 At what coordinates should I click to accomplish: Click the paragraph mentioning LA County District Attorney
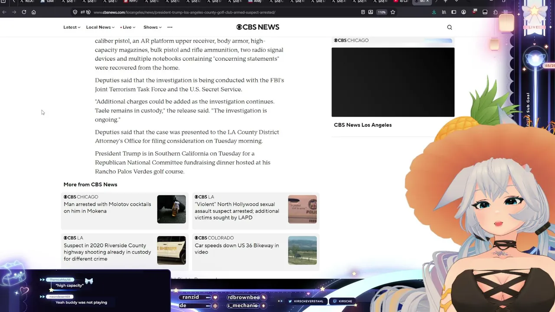[x=187, y=136]
